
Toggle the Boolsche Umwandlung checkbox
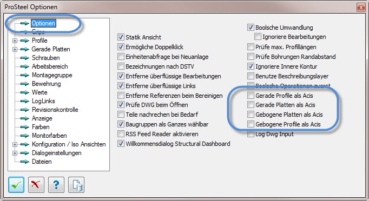[251, 27]
